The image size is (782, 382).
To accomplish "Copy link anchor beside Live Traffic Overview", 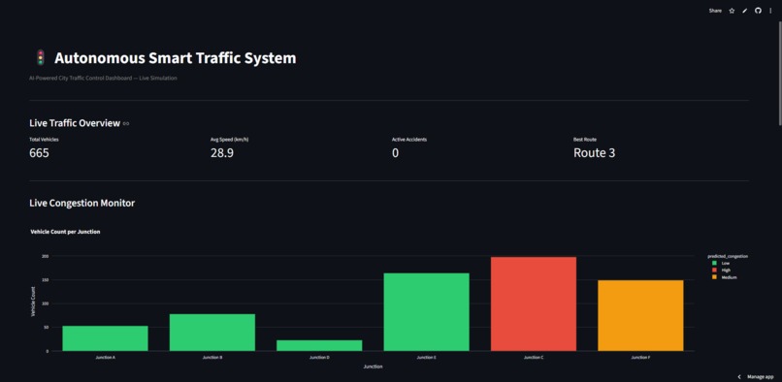I will 126,124.
